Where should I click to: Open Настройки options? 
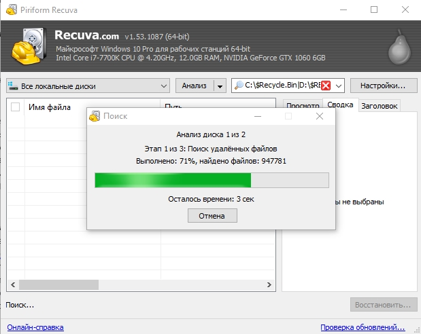coord(384,86)
